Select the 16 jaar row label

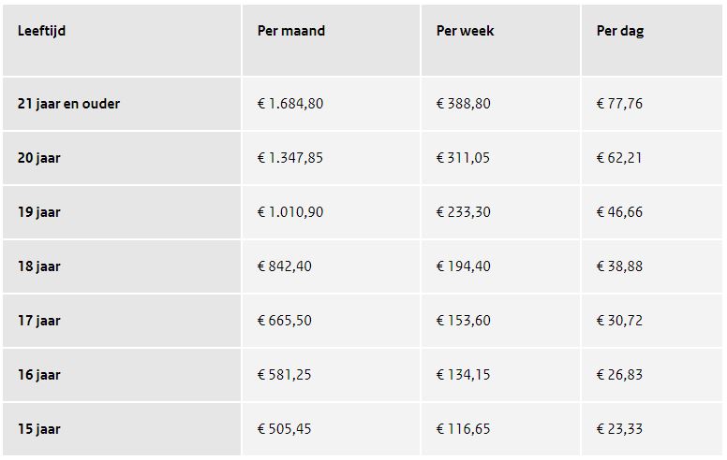(39, 374)
